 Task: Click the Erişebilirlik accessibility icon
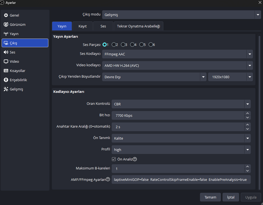pyautogui.click(x=6, y=80)
